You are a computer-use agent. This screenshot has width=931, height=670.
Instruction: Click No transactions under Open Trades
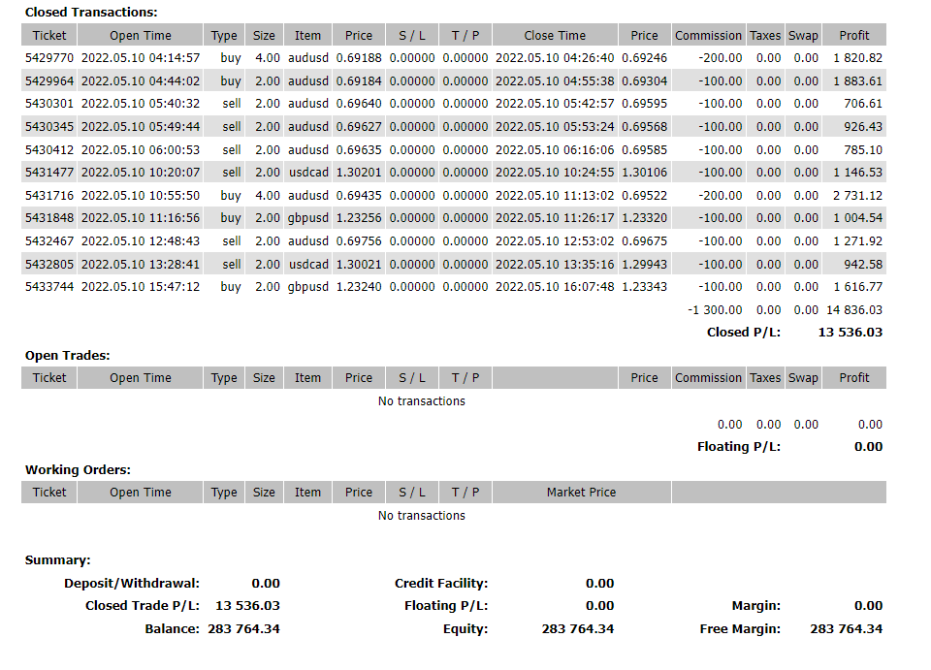coord(422,401)
